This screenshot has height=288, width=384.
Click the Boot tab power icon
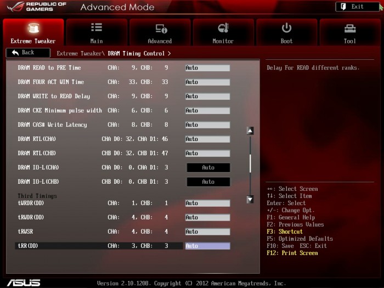(x=286, y=28)
